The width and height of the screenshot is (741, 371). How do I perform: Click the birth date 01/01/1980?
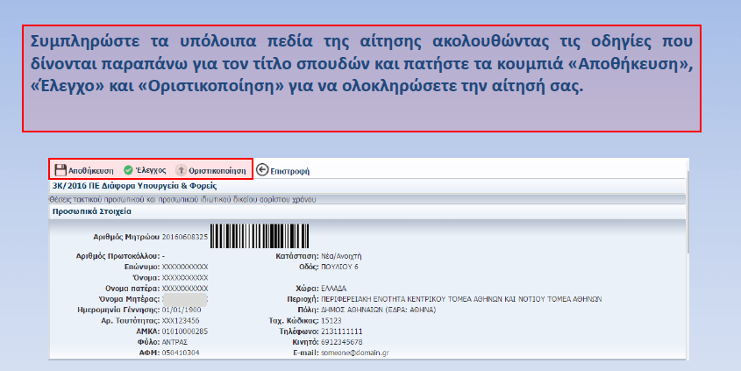(x=182, y=309)
